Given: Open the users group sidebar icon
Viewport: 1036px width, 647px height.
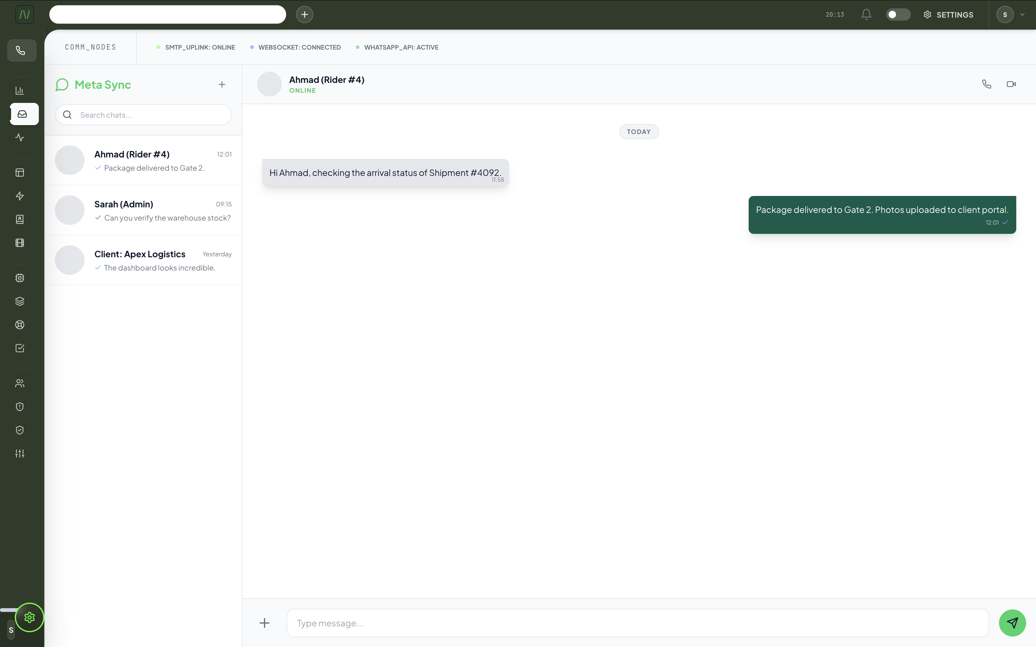Looking at the screenshot, I should (20, 383).
